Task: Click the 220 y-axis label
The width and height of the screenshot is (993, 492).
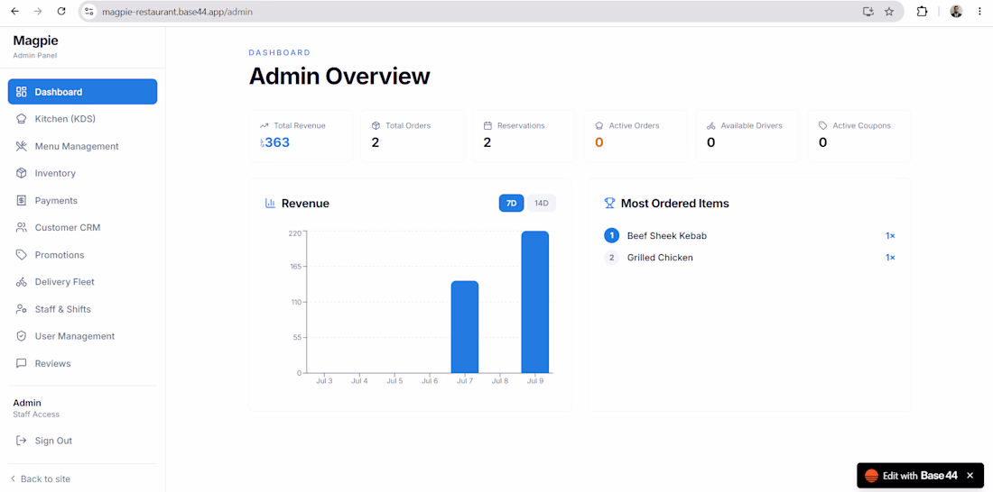Action: click(x=294, y=232)
